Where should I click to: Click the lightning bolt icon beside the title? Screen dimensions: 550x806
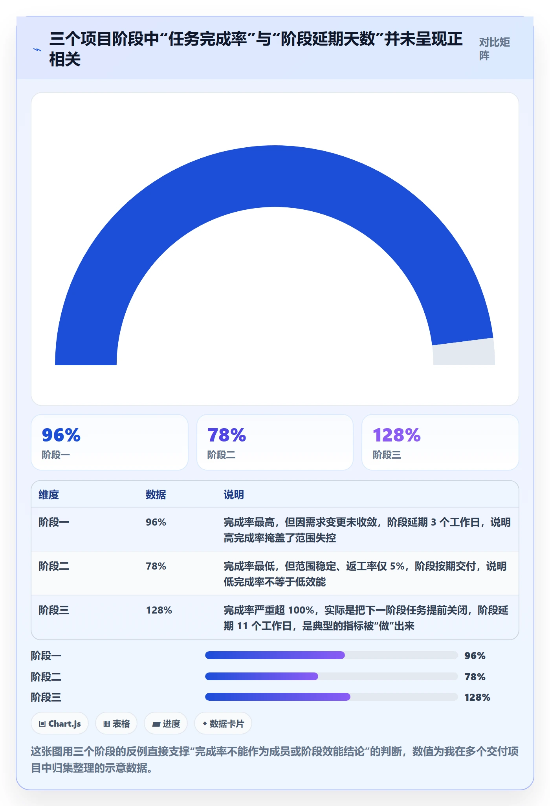coord(37,49)
